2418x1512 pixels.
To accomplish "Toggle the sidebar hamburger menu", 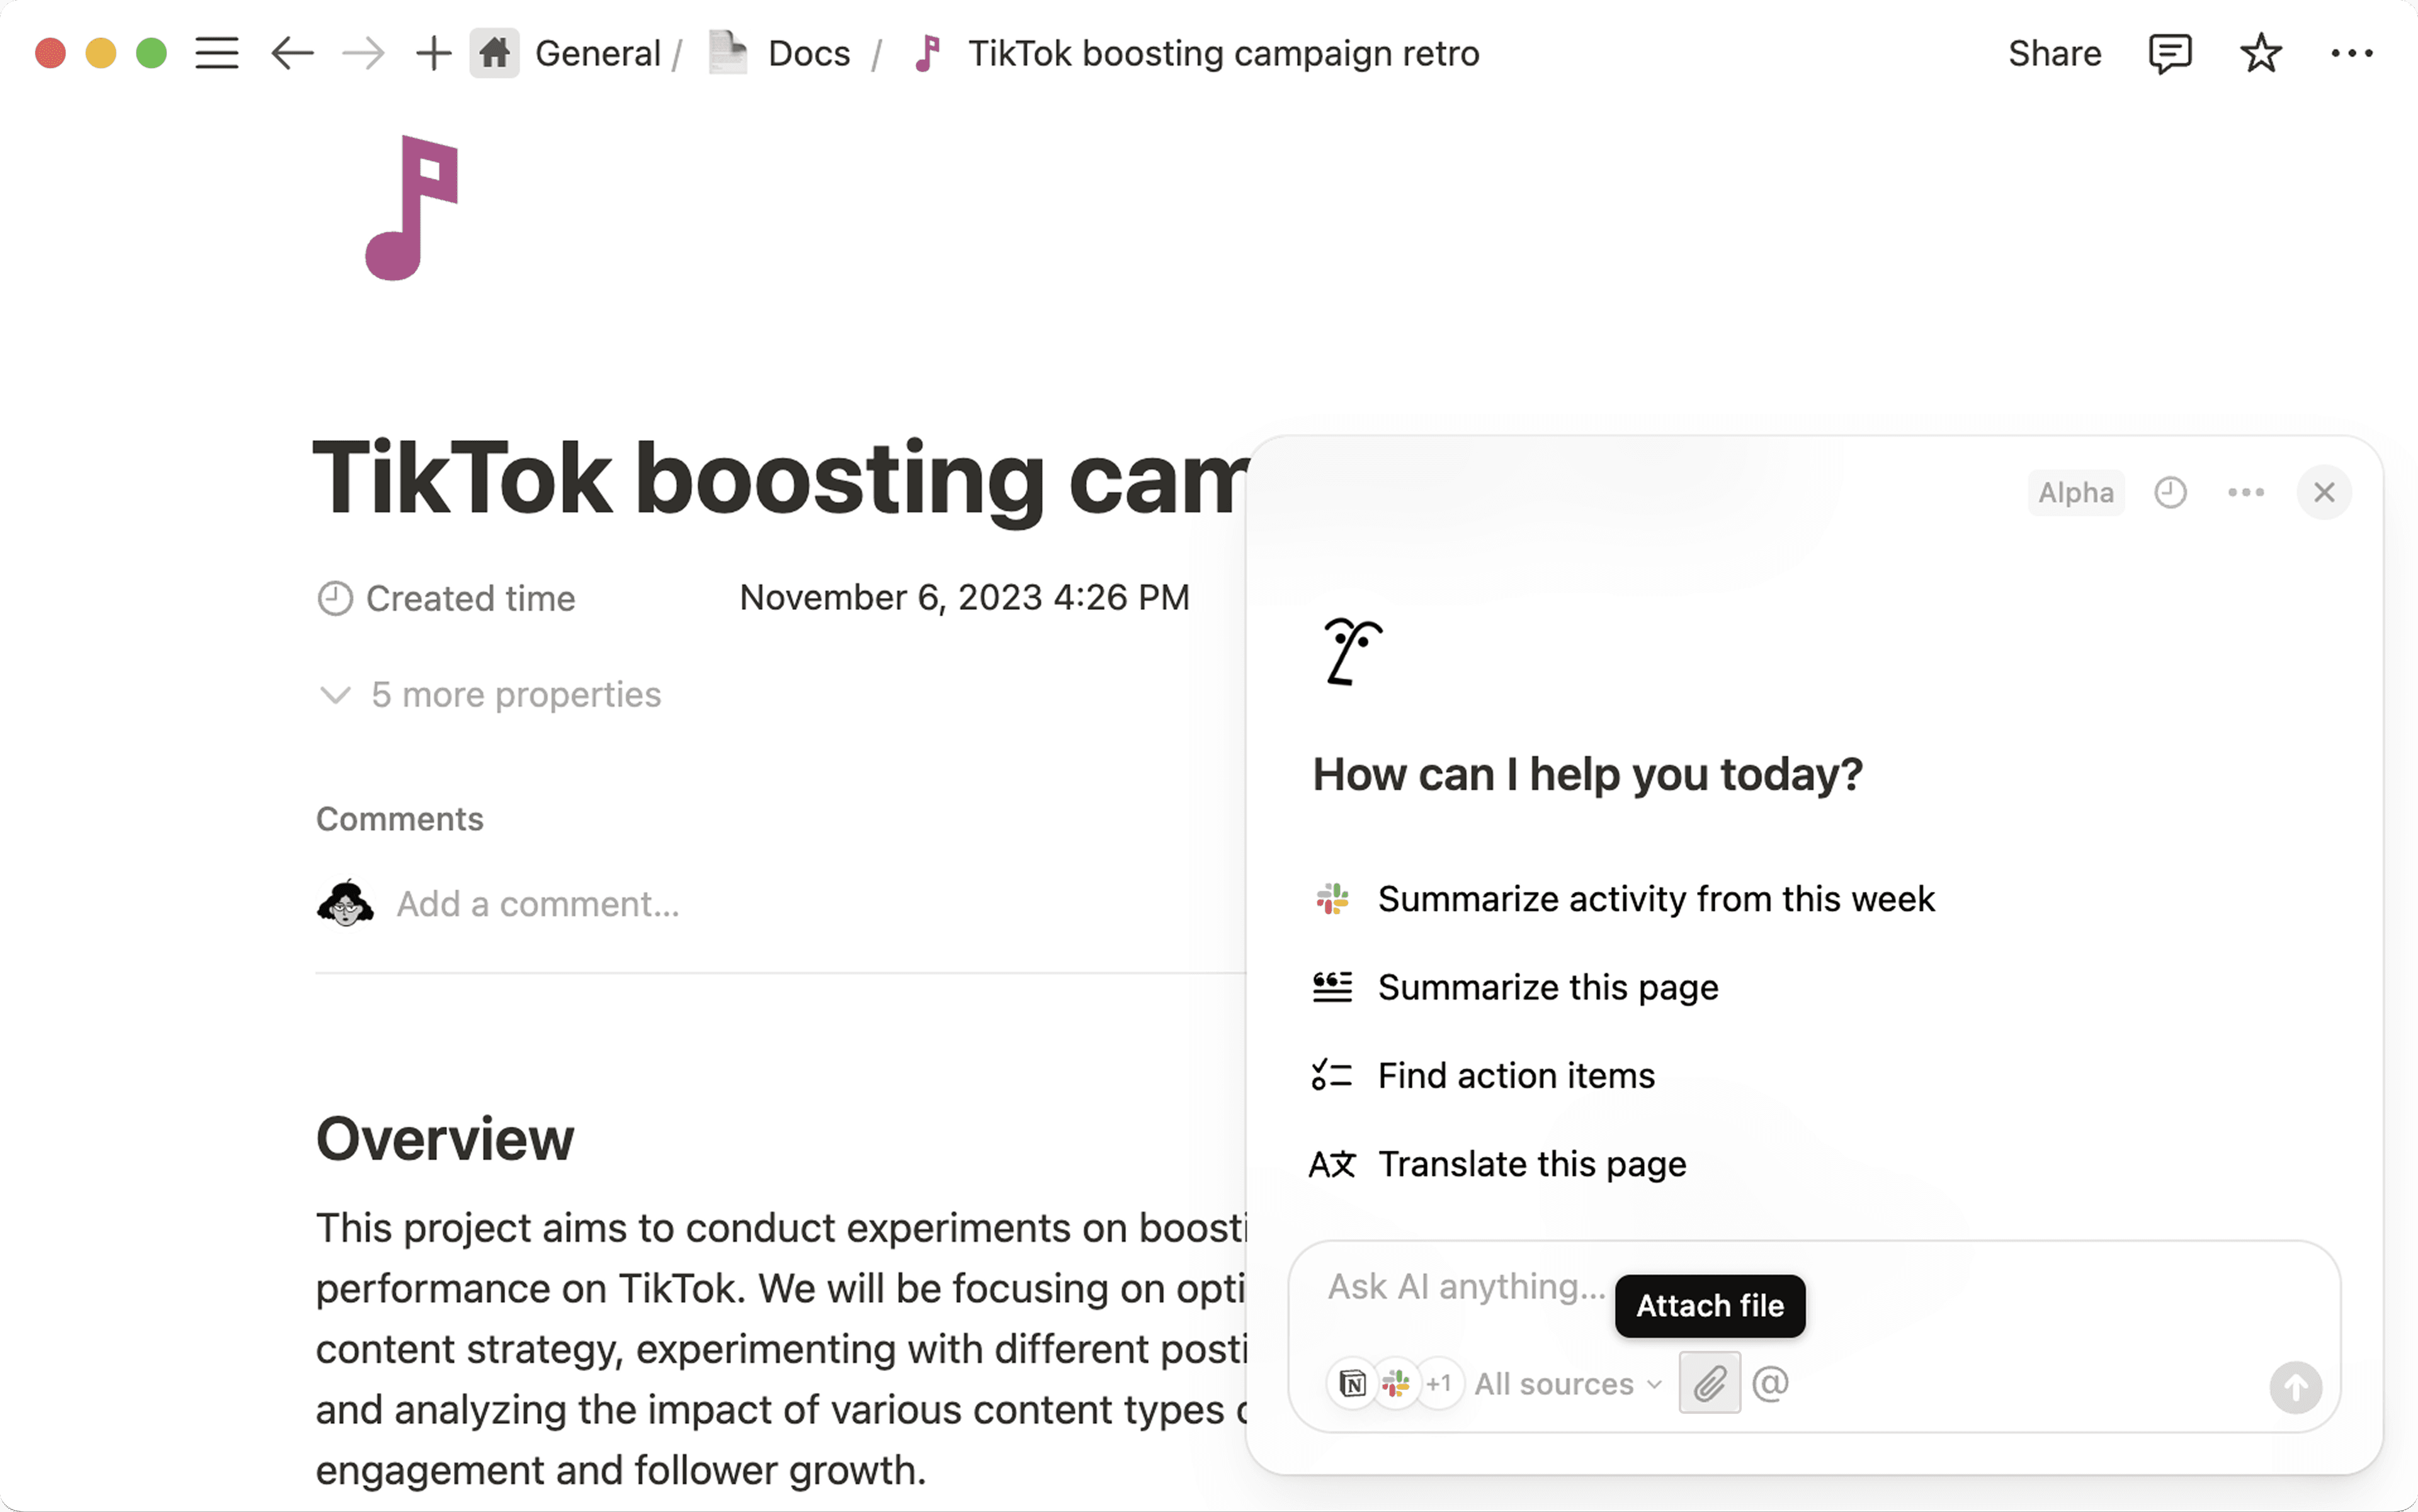I will (216, 53).
